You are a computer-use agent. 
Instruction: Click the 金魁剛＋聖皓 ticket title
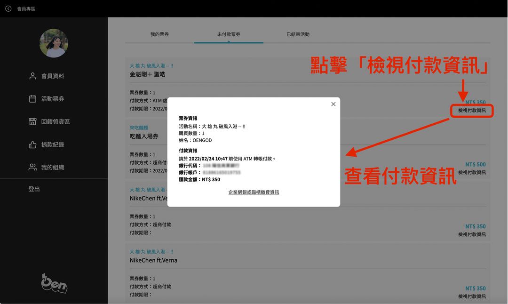point(147,74)
